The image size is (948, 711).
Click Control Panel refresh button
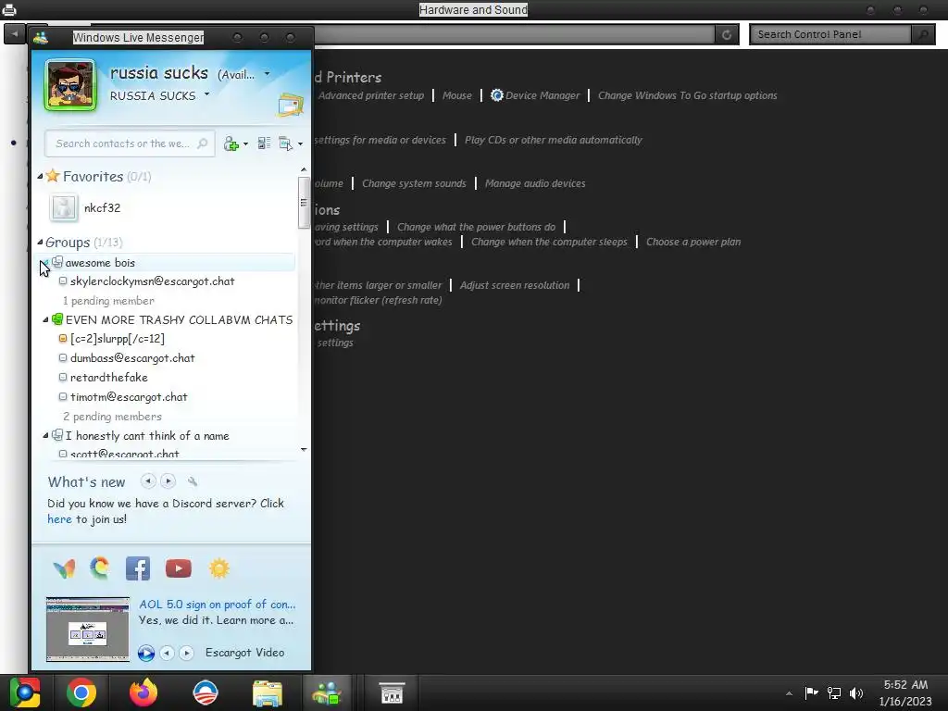tap(727, 34)
